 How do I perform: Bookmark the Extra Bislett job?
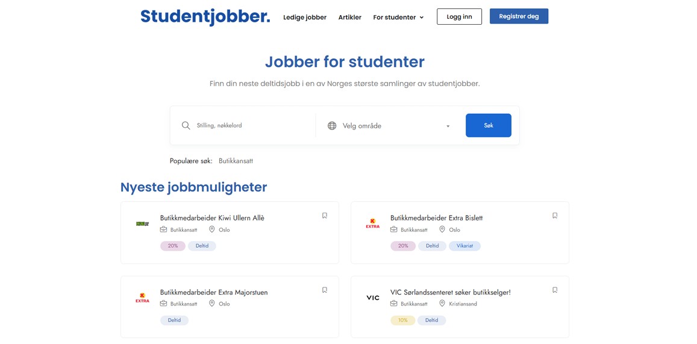tap(555, 216)
